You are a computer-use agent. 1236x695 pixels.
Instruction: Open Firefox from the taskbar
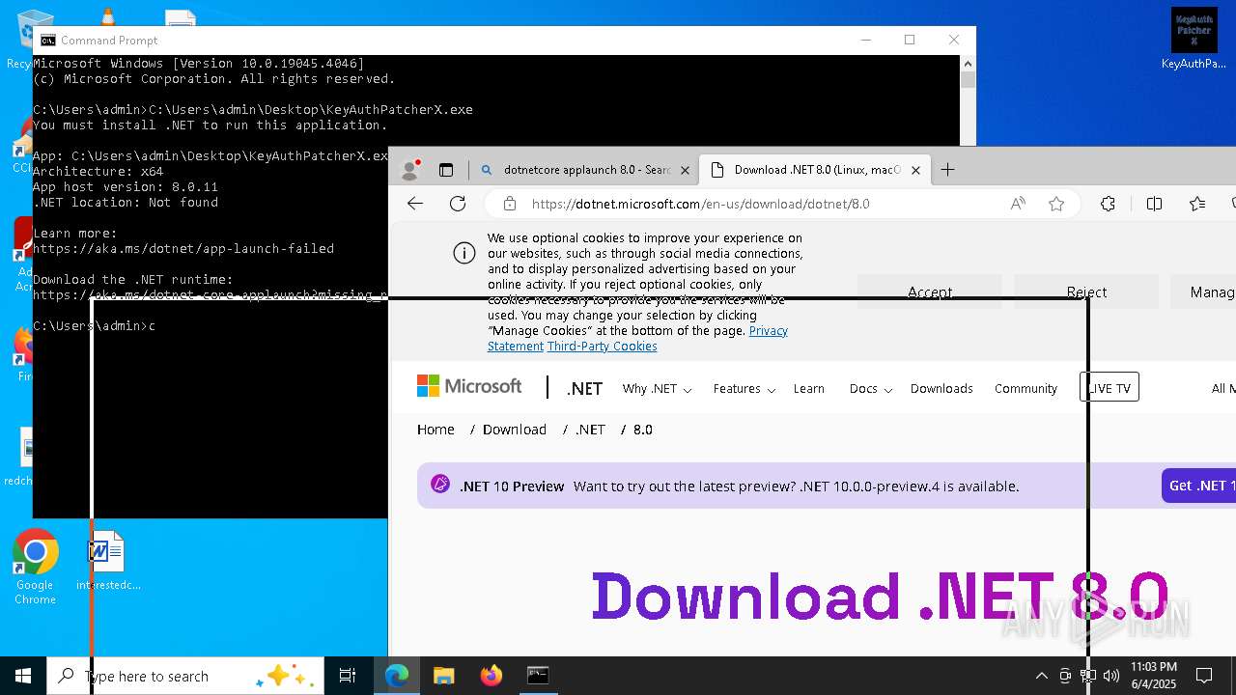pyautogui.click(x=491, y=676)
